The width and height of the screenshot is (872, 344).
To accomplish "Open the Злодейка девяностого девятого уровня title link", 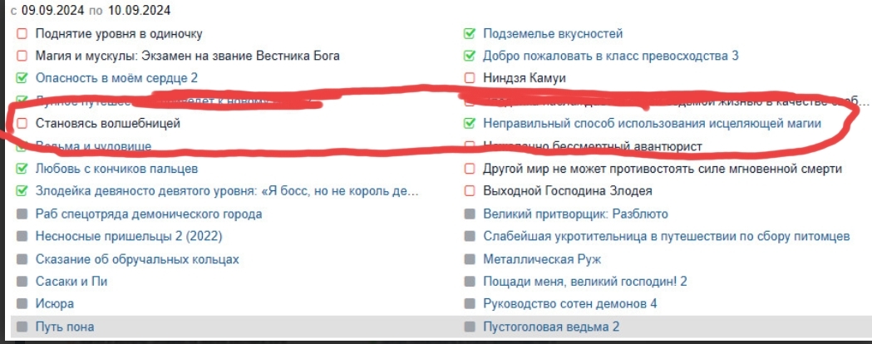I will [226, 192].
